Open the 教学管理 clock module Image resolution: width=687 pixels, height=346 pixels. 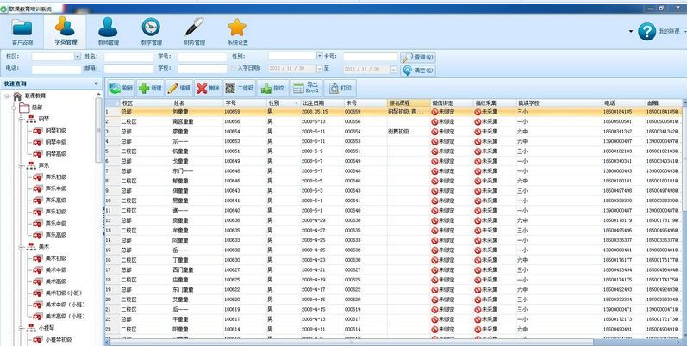pos(151,32)
